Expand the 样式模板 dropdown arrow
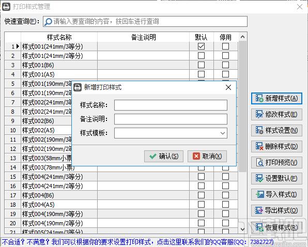The width and height of the screenshot is (308, 247). [223, 133]
